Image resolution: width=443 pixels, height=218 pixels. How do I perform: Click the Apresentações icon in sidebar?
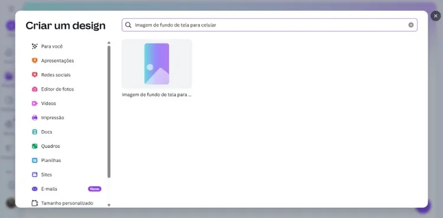34,61
